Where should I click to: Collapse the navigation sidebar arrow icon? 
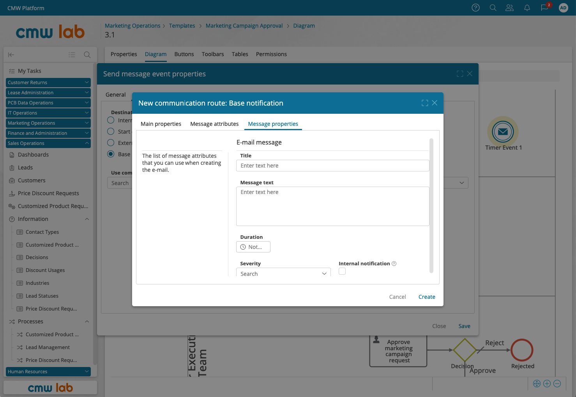coord(11,55)
